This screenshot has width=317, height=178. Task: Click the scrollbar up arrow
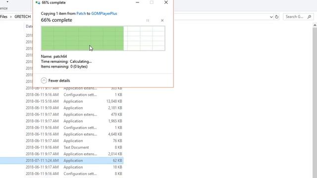315,25
